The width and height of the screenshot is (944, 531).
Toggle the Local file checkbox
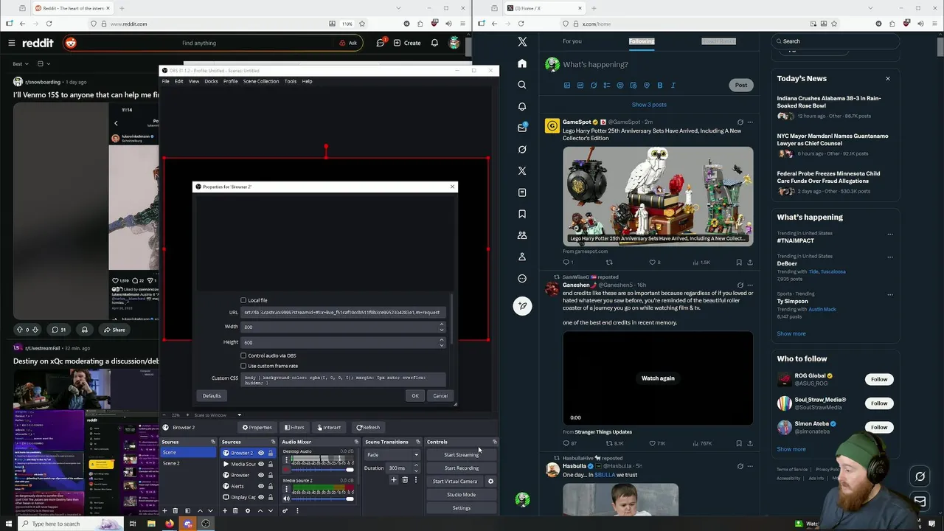(243, 300)
